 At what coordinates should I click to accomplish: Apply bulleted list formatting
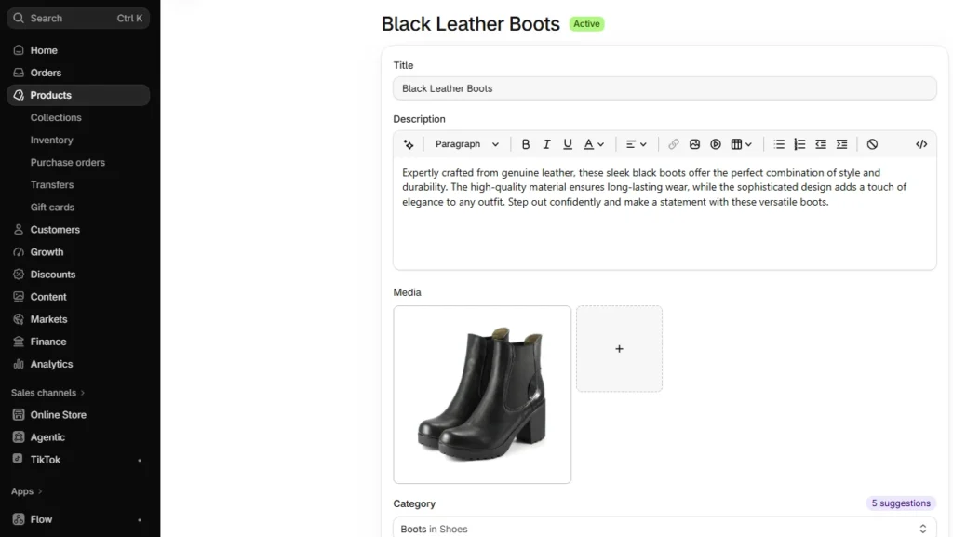coord(779,144)
